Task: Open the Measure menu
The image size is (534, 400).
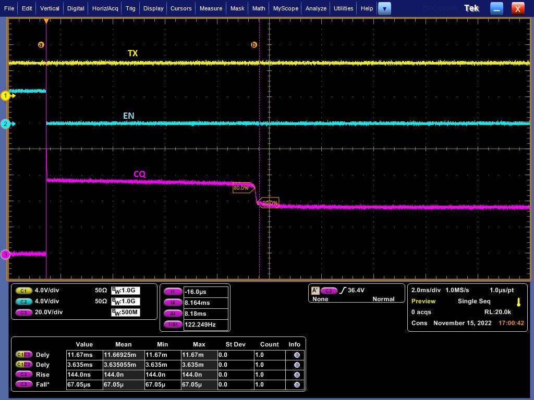Action: click(x=211, y=8)
